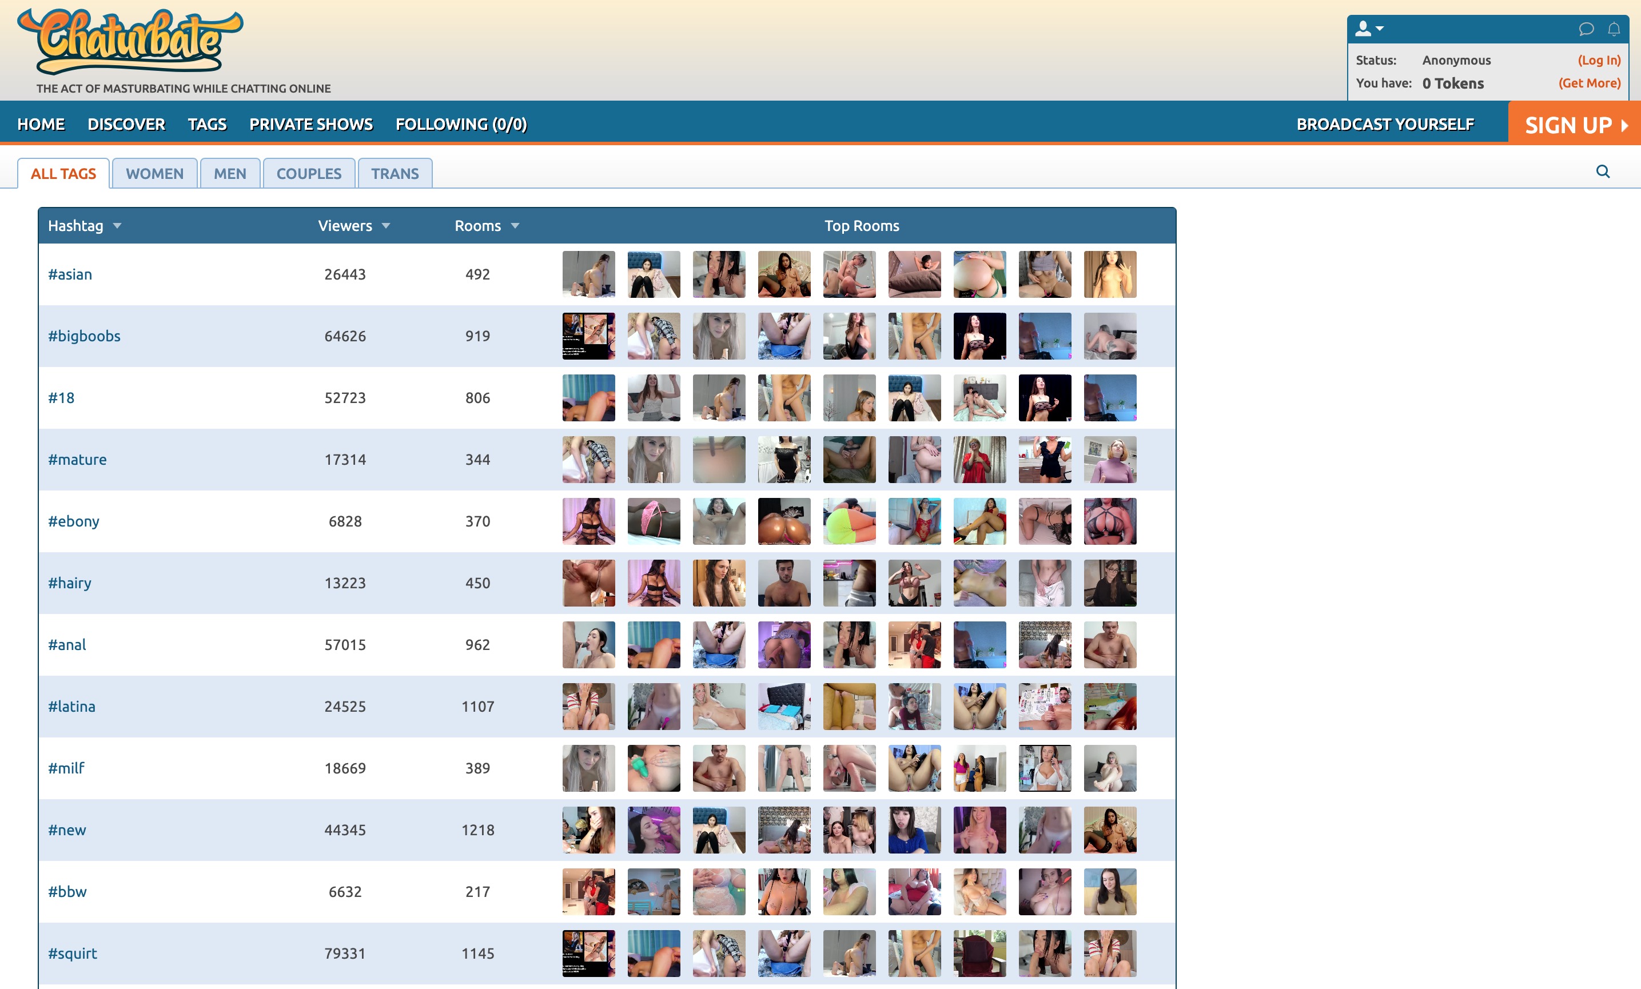Screen dimensions: 1641x989
Task: Click viewer count 44345
Action: (345, 831)
